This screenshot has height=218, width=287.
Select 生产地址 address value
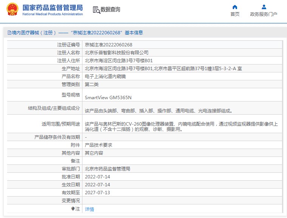163,69
